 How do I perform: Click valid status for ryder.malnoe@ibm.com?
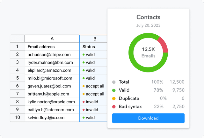(x=93, y=62)
